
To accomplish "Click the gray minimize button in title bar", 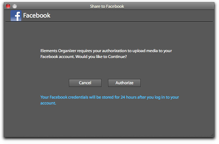I will (x=15, y=6).
